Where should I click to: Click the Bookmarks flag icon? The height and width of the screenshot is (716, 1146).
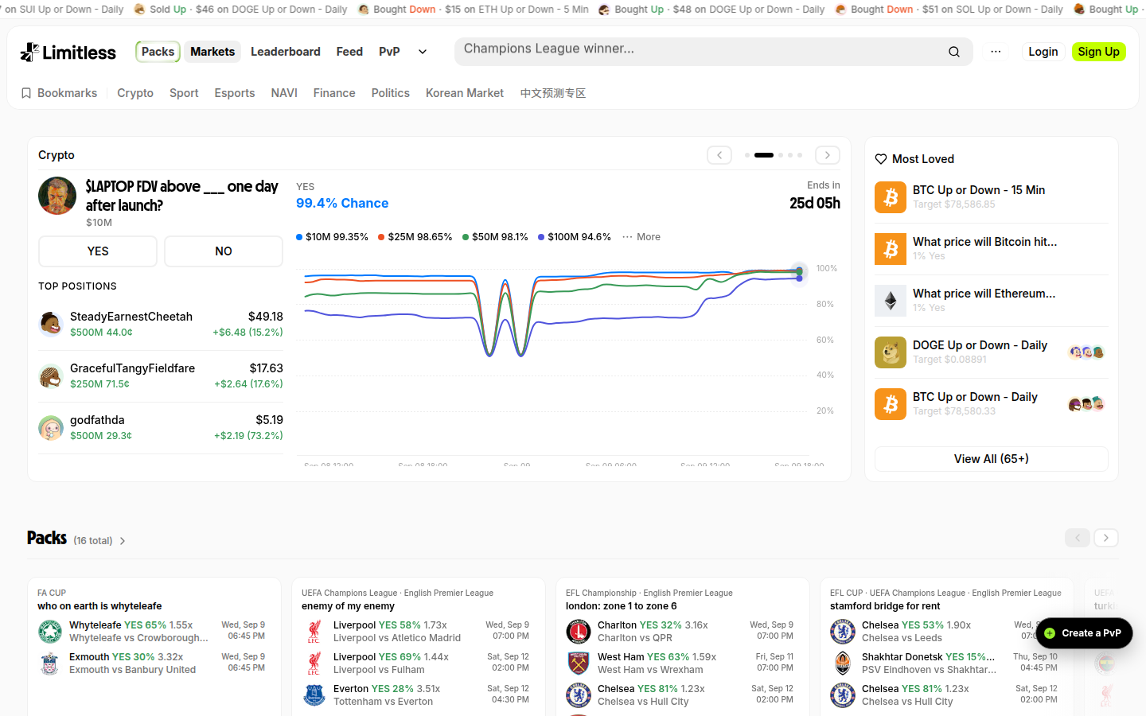point(26,93)
